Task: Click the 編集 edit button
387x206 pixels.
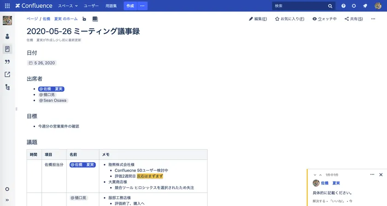Action: (x=258, y=19)
